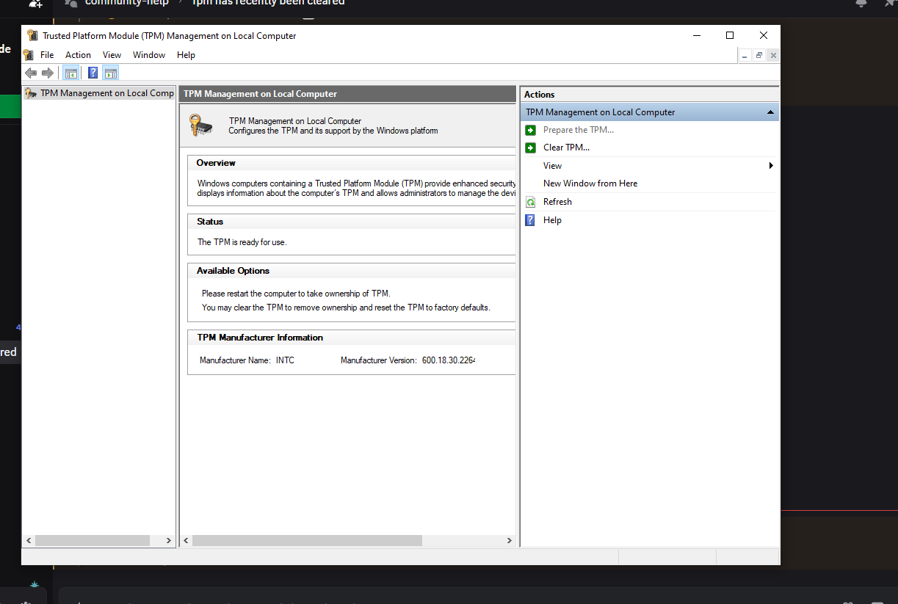This screenshot has width=898, height=604.
Task: Click Prepare the TPM... action
Action: pos(579,130)
